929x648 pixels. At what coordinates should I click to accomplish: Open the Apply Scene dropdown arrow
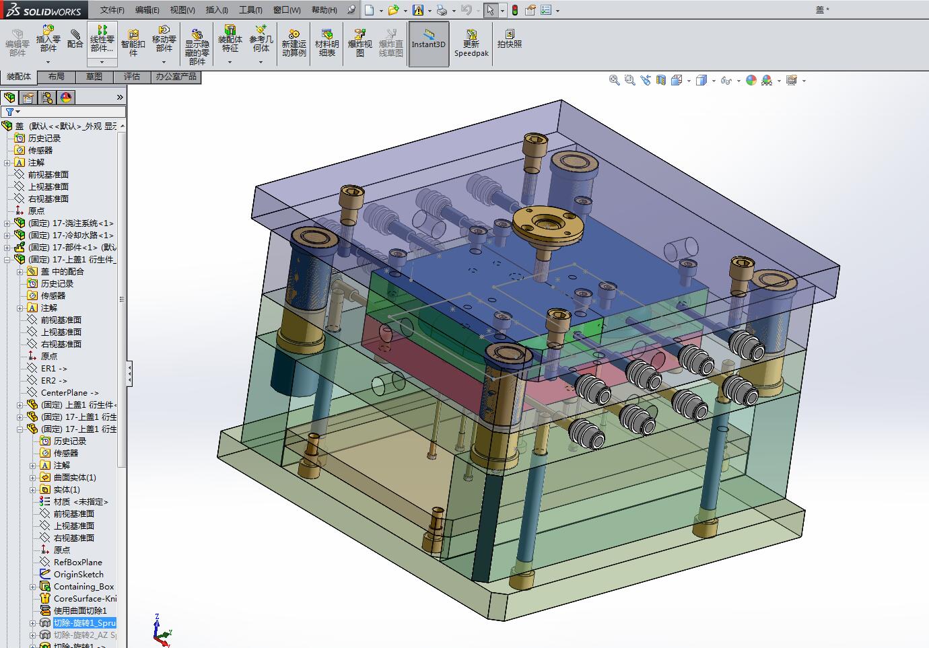pos(779,81)
